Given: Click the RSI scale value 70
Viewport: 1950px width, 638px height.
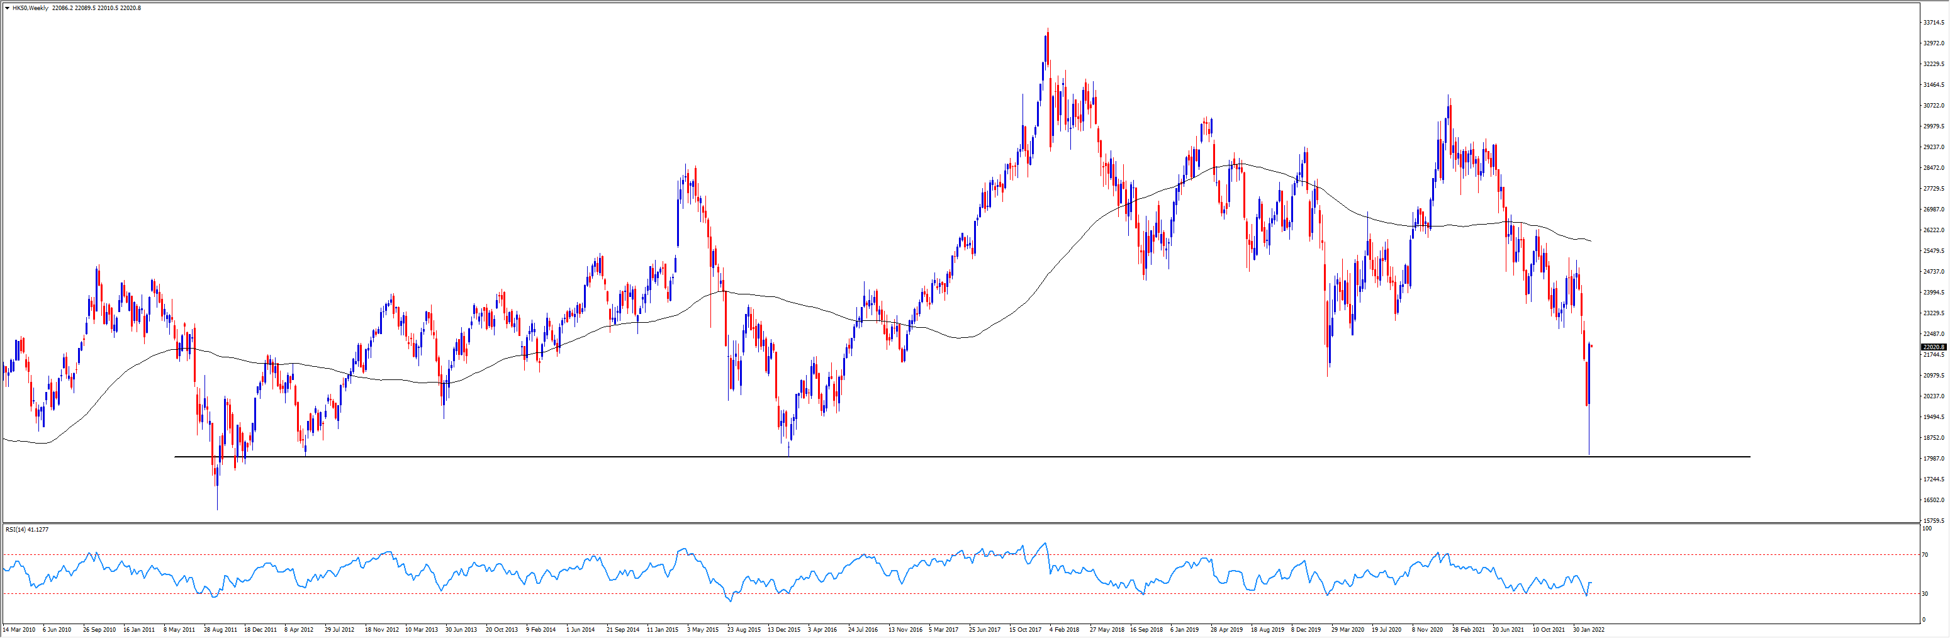Looking at the screenshot, I should [x=1925, y=555].
